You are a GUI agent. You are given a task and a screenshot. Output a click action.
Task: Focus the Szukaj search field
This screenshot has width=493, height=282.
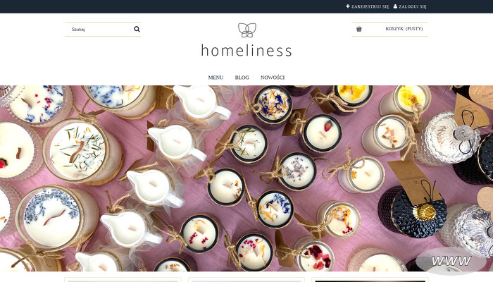point(99,30)
